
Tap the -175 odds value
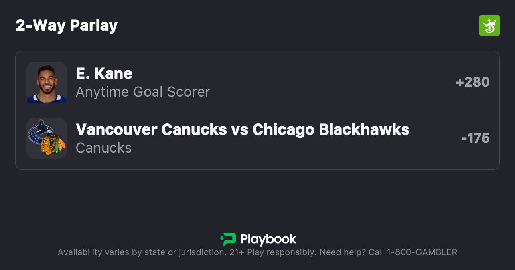tap(476, 138)
